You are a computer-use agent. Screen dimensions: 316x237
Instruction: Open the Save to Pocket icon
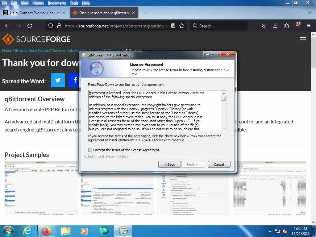point(264,26)
